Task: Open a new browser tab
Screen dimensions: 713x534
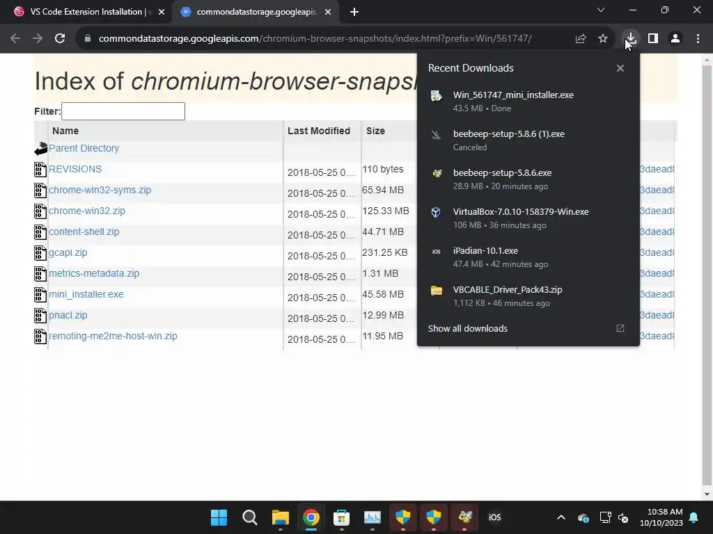Action: (x=354, y=13)
